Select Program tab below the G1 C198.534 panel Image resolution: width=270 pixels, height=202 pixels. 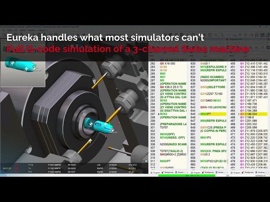pyautogui.click(x=235, y=173)
